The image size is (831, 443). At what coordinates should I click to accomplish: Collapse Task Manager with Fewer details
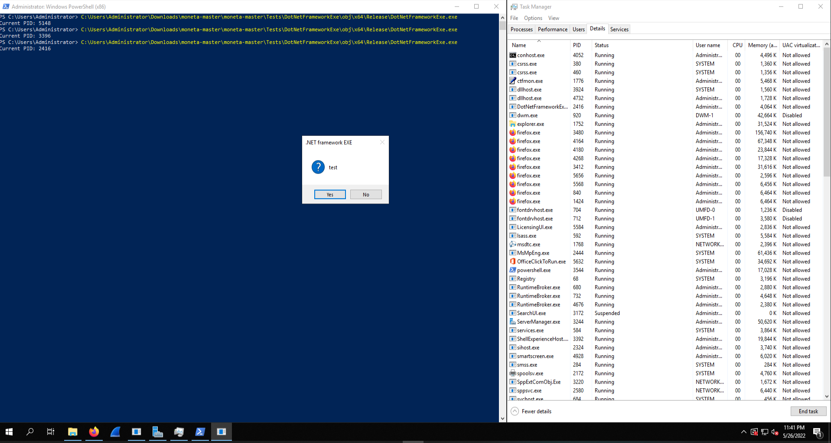point(531,411)
